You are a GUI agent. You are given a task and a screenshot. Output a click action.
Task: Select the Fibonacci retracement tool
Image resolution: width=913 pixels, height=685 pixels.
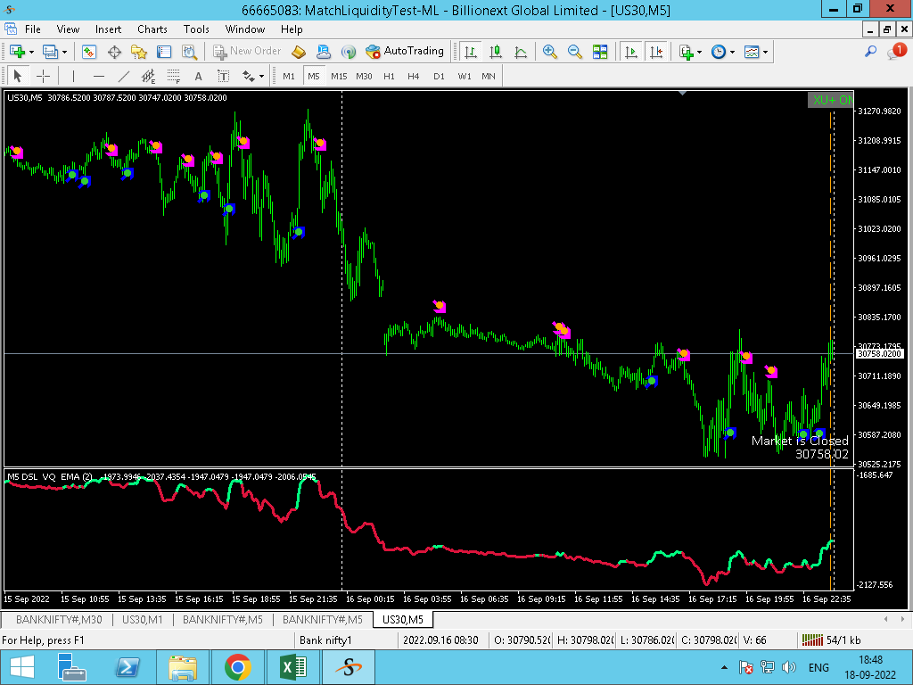pyautogui.click(x=173, y=76)
